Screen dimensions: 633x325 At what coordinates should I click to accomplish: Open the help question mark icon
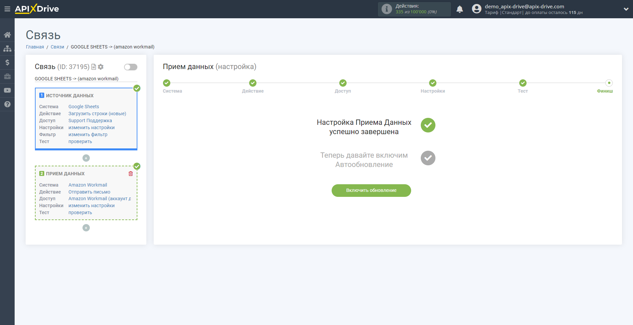click(x=7, y=104)
